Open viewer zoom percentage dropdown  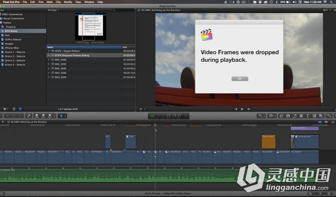coord(327,10)
